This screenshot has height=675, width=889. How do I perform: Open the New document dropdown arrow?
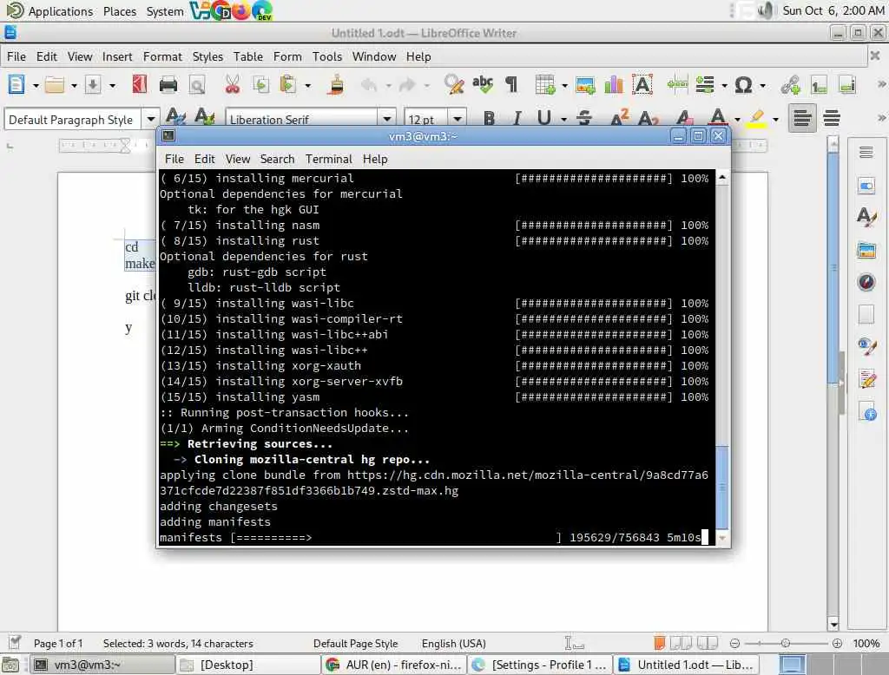point(36,86)
